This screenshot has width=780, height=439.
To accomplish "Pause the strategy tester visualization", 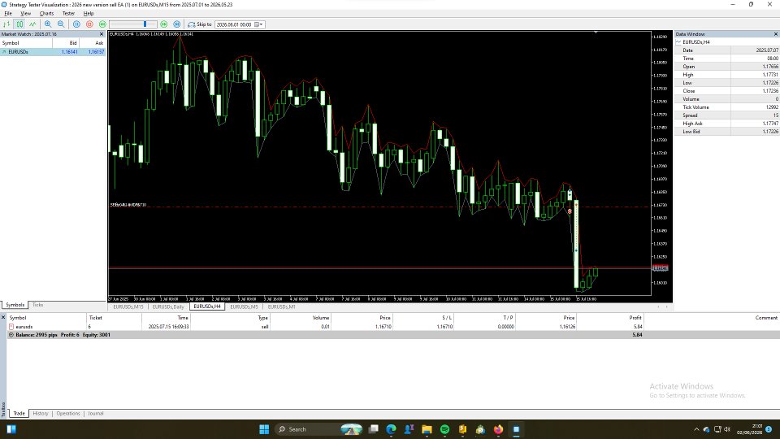I will click(x=76, y=24).
